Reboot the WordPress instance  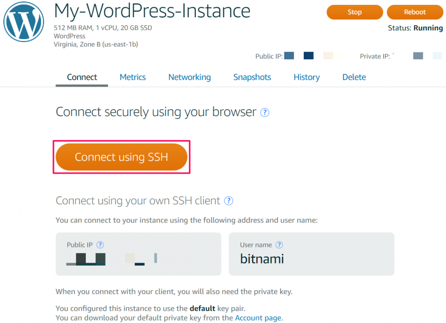(415, 12)
